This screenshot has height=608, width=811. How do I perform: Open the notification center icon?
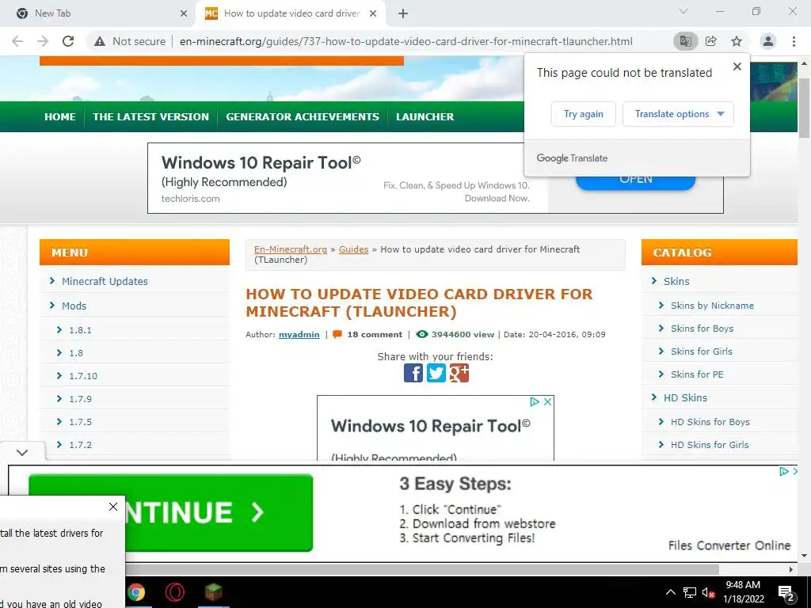pos(786,594)
